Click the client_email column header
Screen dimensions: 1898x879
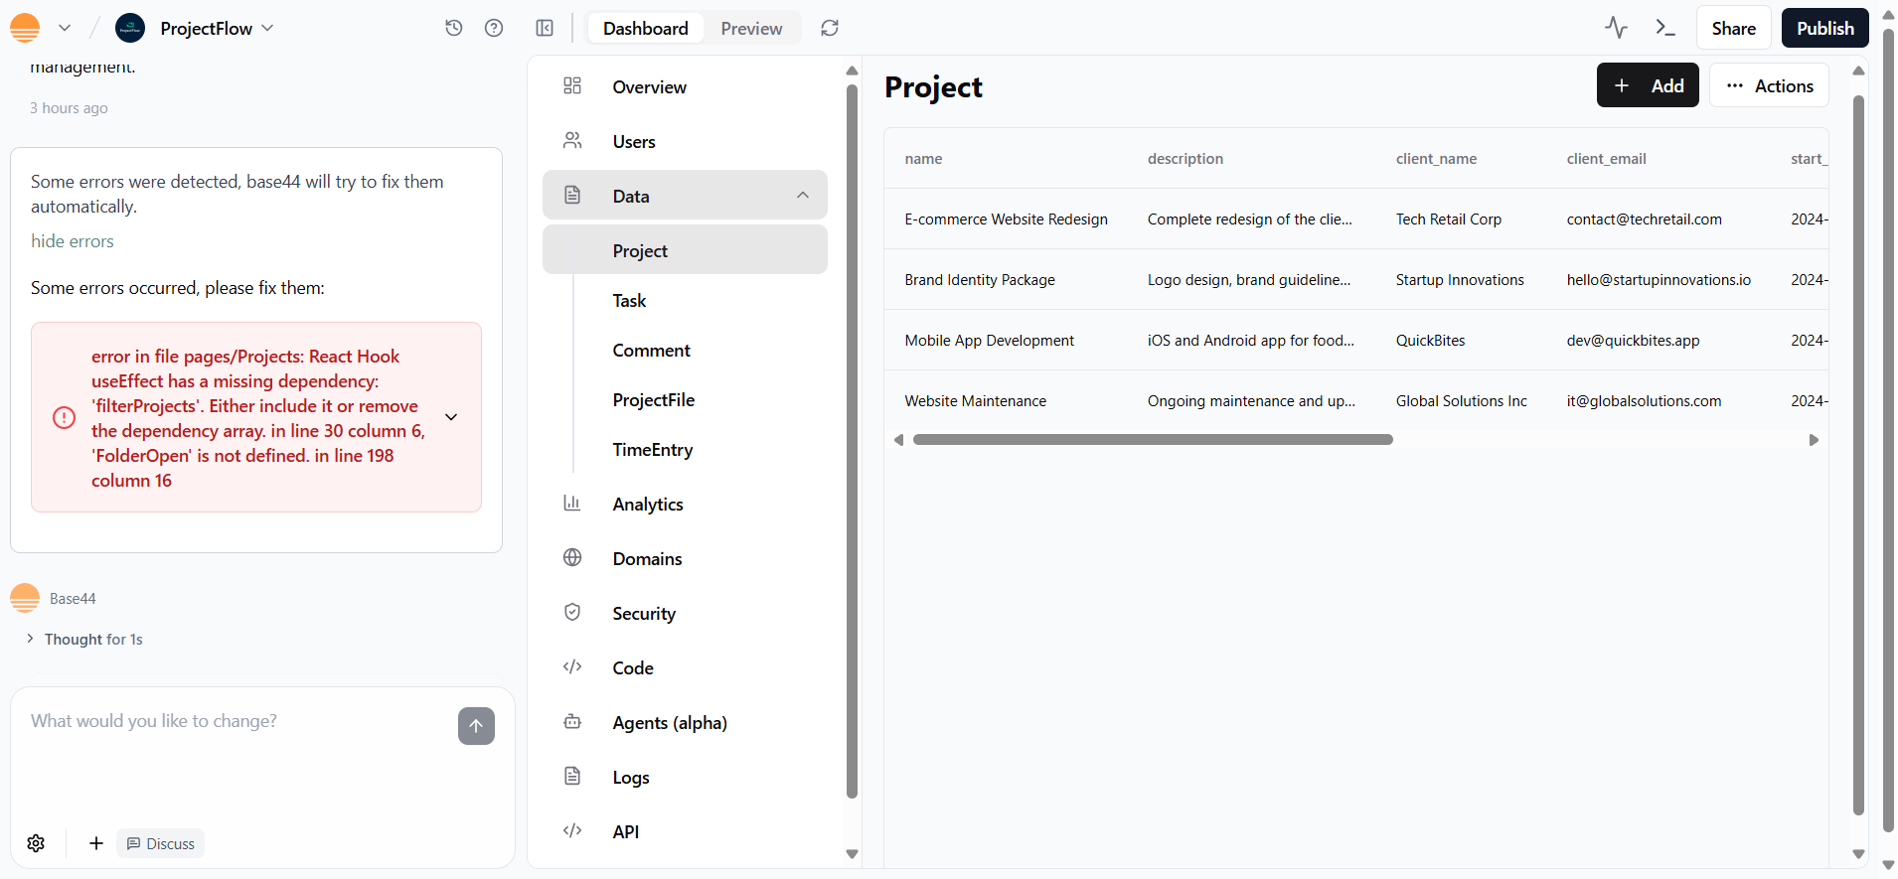tap(1606, 159)
